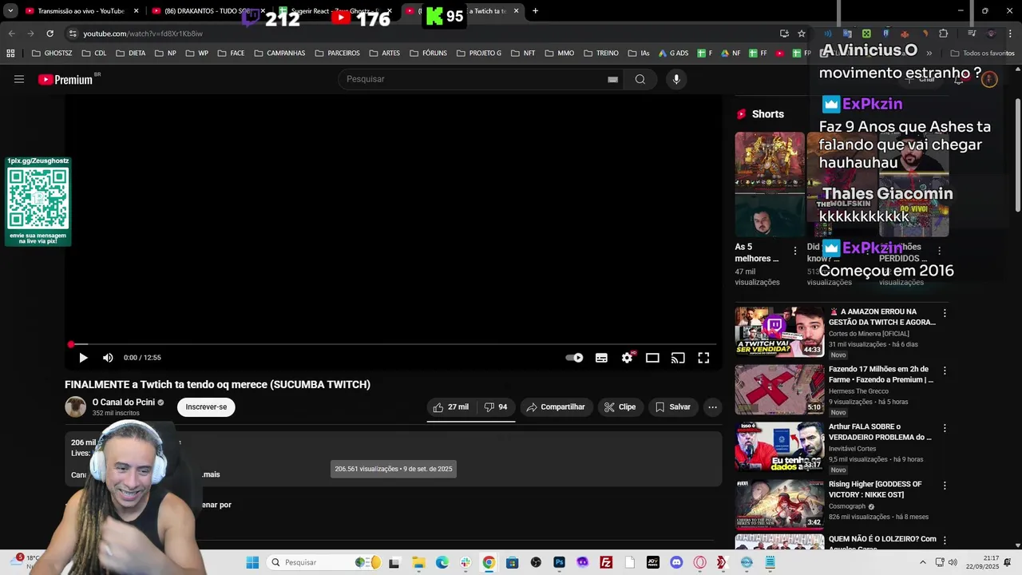Click the Inscrever-se subscribe button
The height and width of the screenshot is (575, 1022).
[206, 407]
